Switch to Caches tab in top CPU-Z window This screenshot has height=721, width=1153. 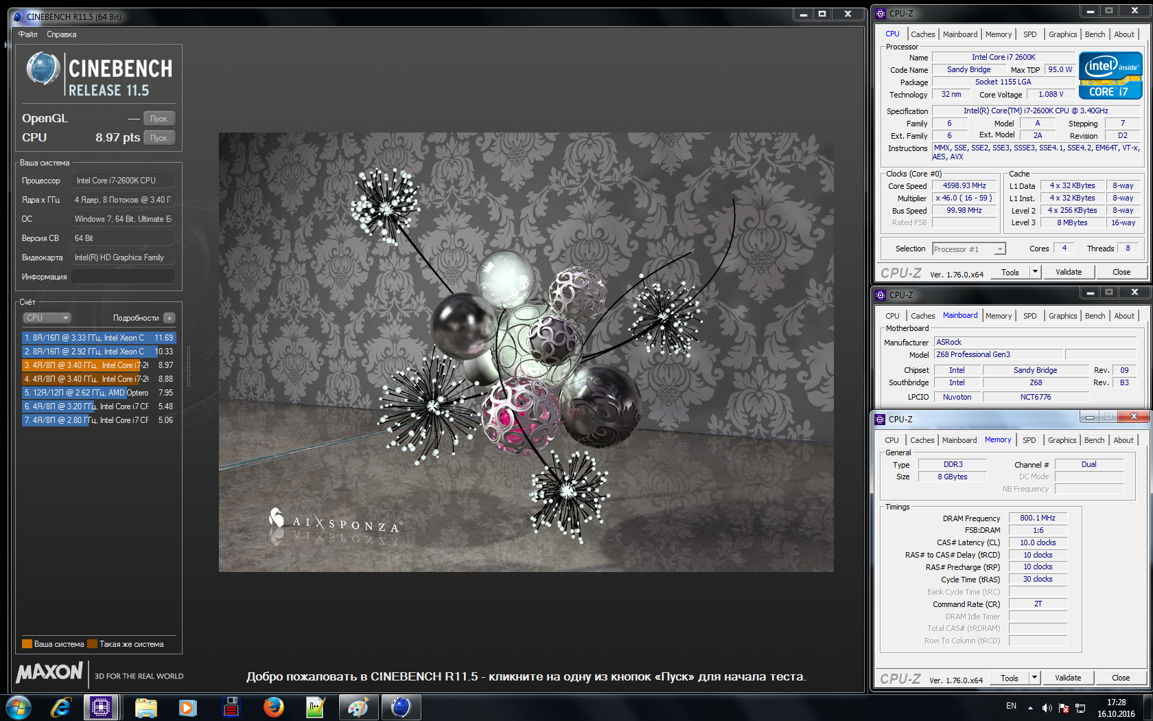tap(923, 34)
